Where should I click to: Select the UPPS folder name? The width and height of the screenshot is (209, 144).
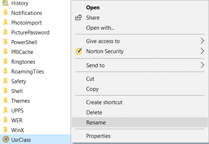point(17,111)
